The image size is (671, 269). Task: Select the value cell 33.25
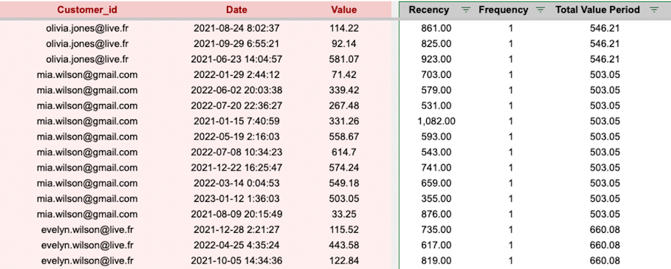pos(344,214)
